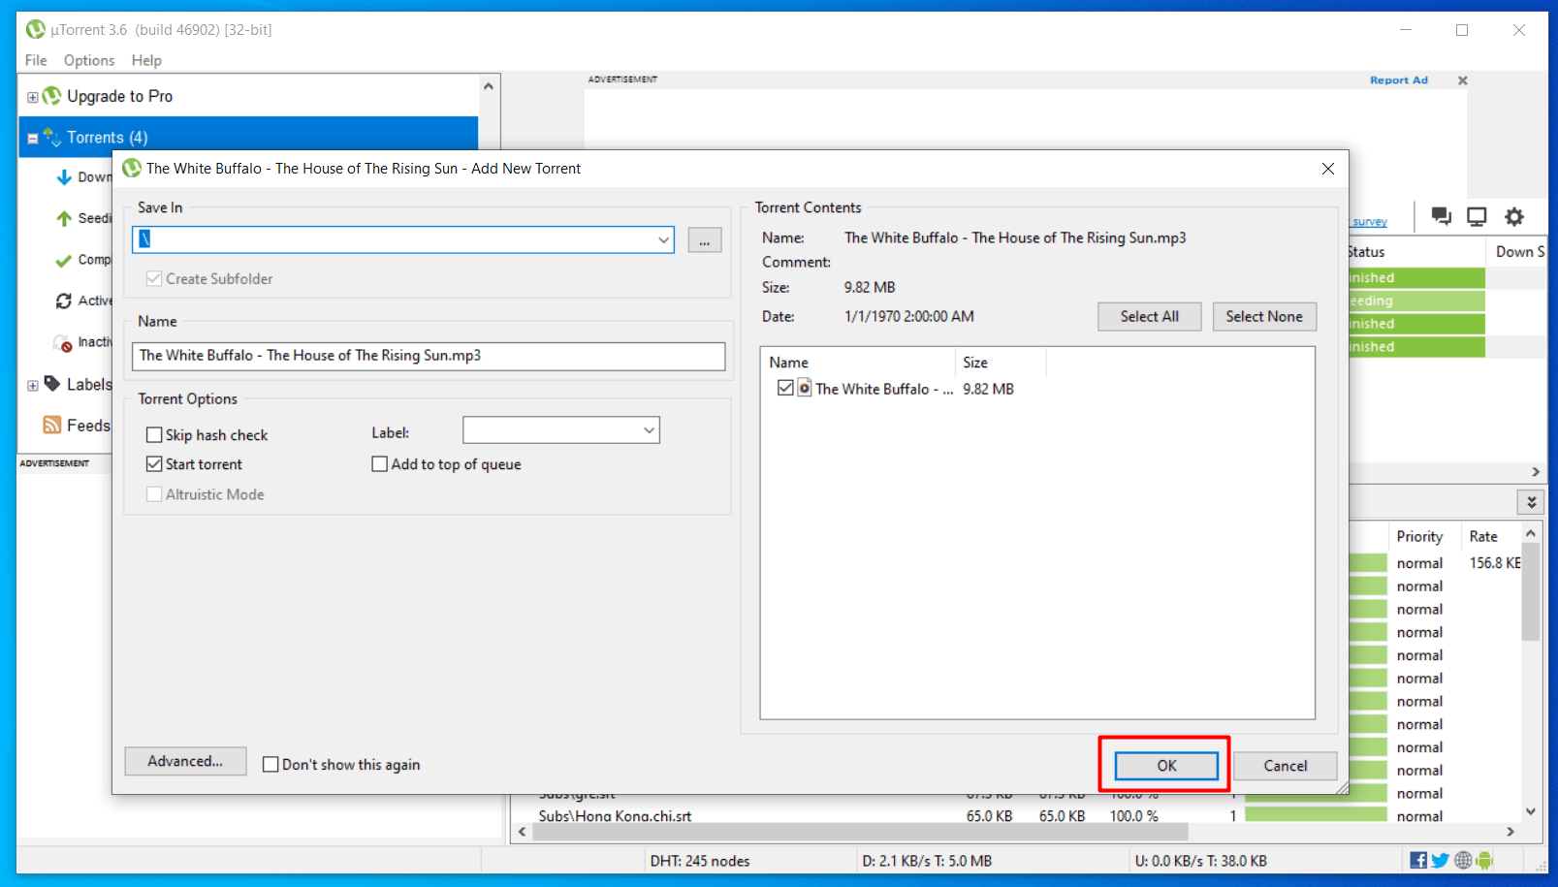
Task: Click the torrent Name input field
Action: (x=429, y=356)
